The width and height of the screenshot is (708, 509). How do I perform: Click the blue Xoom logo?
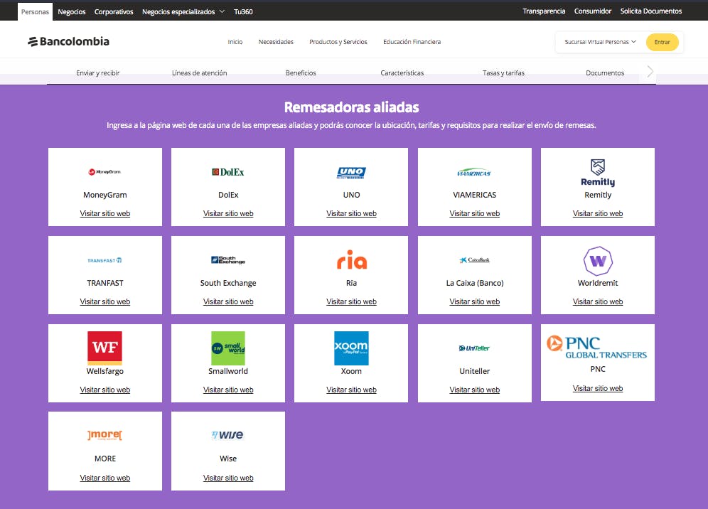pyautogui.click(x=351, y=348)
